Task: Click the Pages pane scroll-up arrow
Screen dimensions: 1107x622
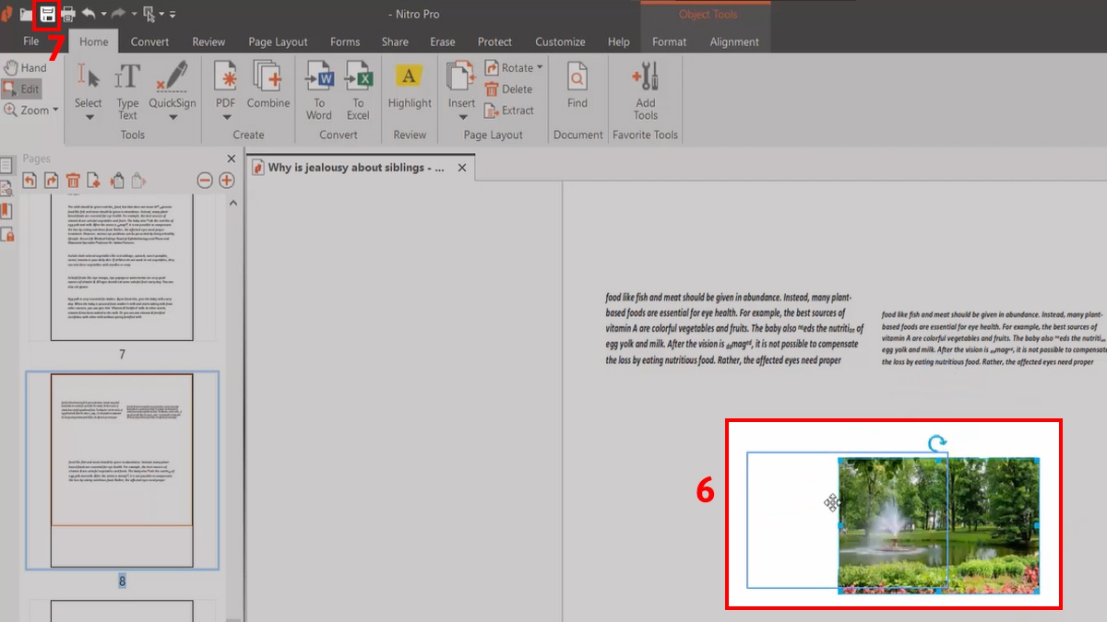Action: coord(232,203)
